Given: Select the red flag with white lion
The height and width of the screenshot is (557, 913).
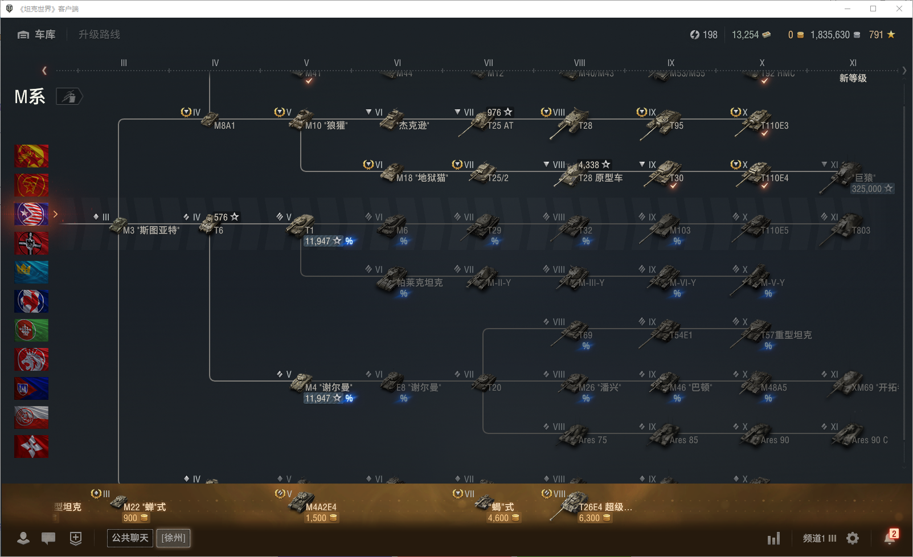Looking at the screenshot, I should [31, 359].
